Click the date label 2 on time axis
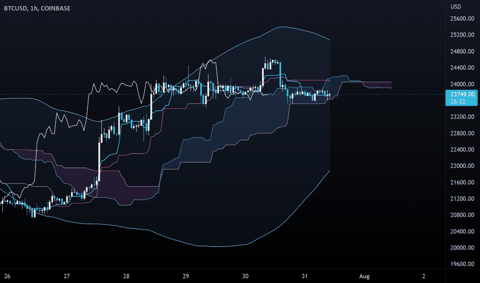The height and width of the screenshot is (283, 480). (424, 276)
